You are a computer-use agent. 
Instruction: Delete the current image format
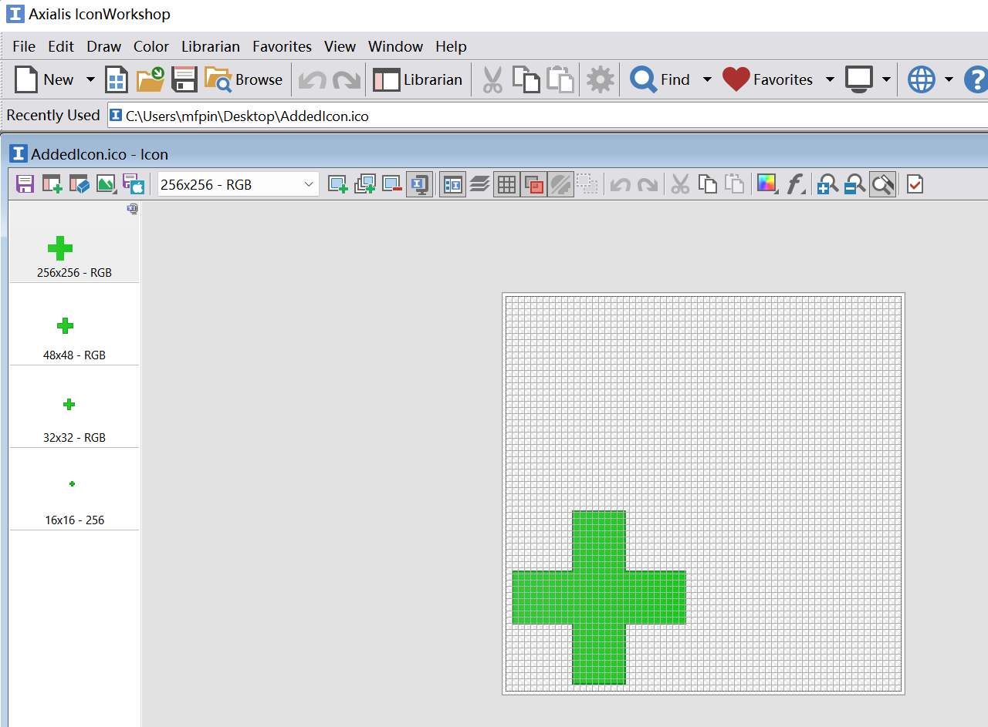point(392,184)
